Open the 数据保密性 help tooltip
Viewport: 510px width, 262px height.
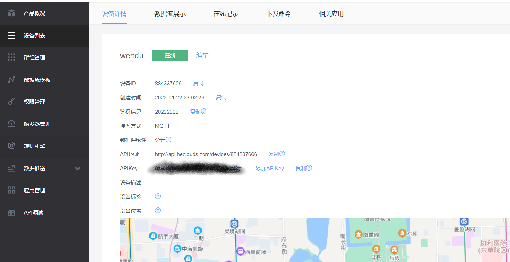click(x=169, y=139)
